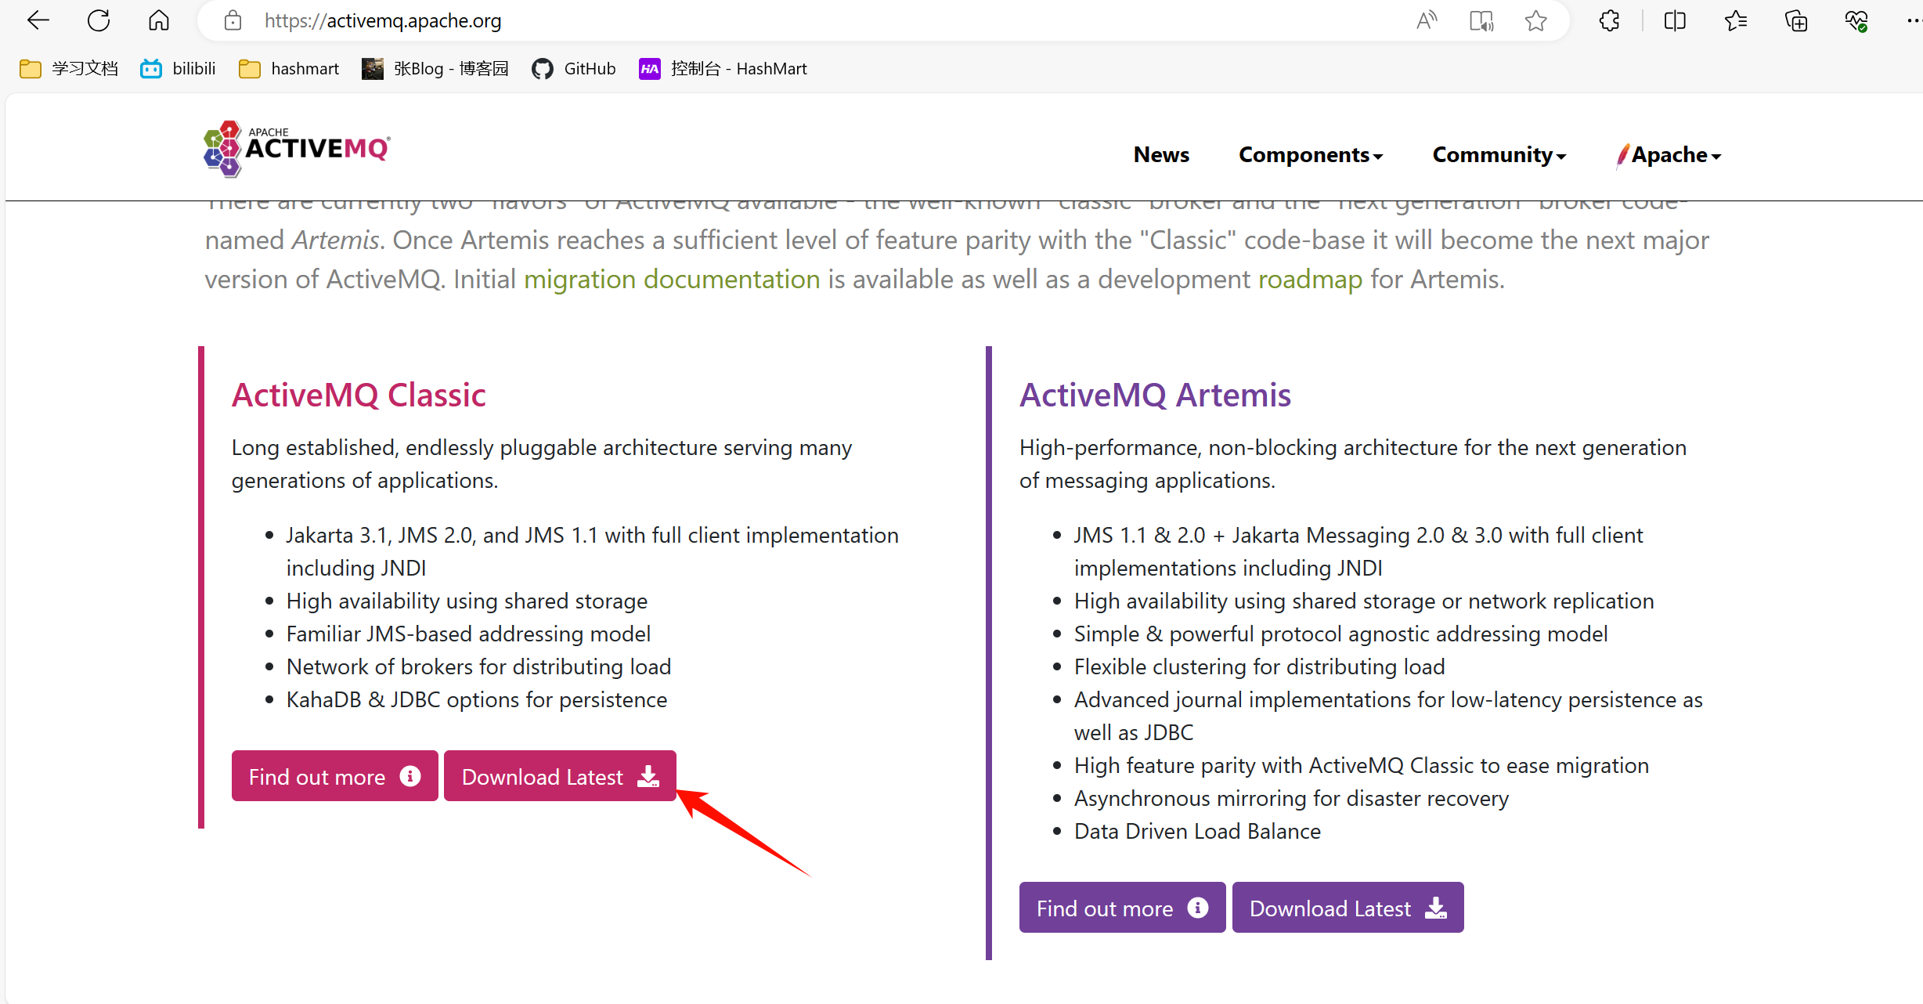Click Download Latest for ActiveMQ Artemis
This screenshot has width=1923, height=1004.
click(x=1348, y=908)
